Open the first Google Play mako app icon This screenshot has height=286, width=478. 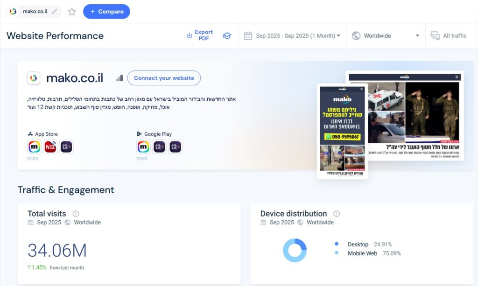coord(143,147)
